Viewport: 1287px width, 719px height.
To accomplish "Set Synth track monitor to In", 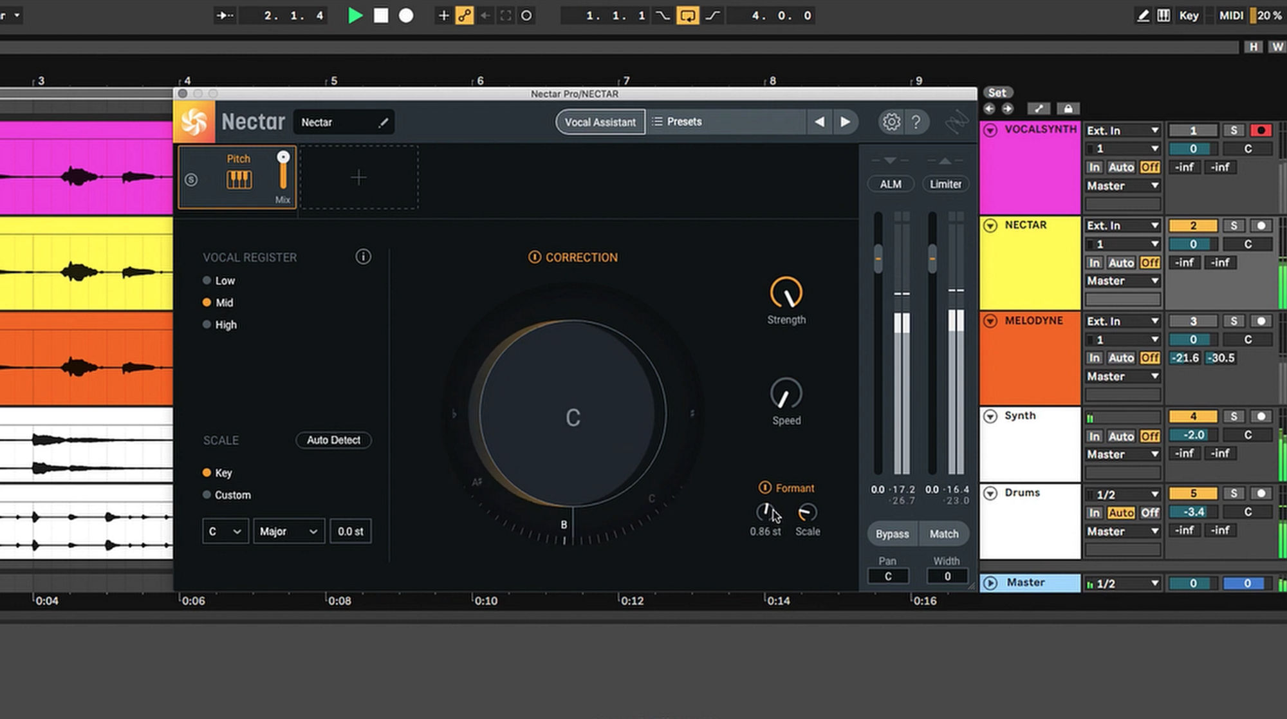I will click(1094, 436).
